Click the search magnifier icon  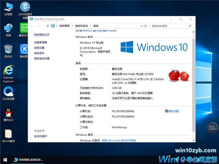[190, 26]
